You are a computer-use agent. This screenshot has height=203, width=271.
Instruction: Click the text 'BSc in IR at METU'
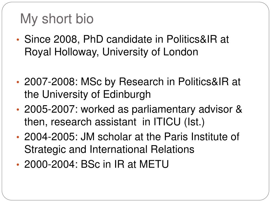tap(125, 164)
